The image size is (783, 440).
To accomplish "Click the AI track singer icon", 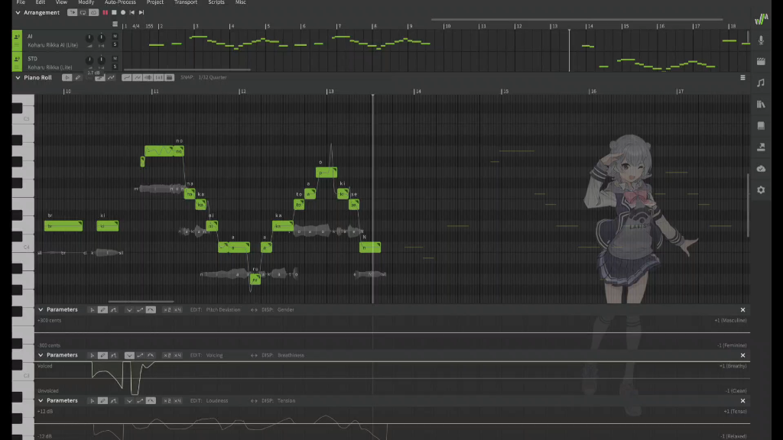I will coord(17,37).
